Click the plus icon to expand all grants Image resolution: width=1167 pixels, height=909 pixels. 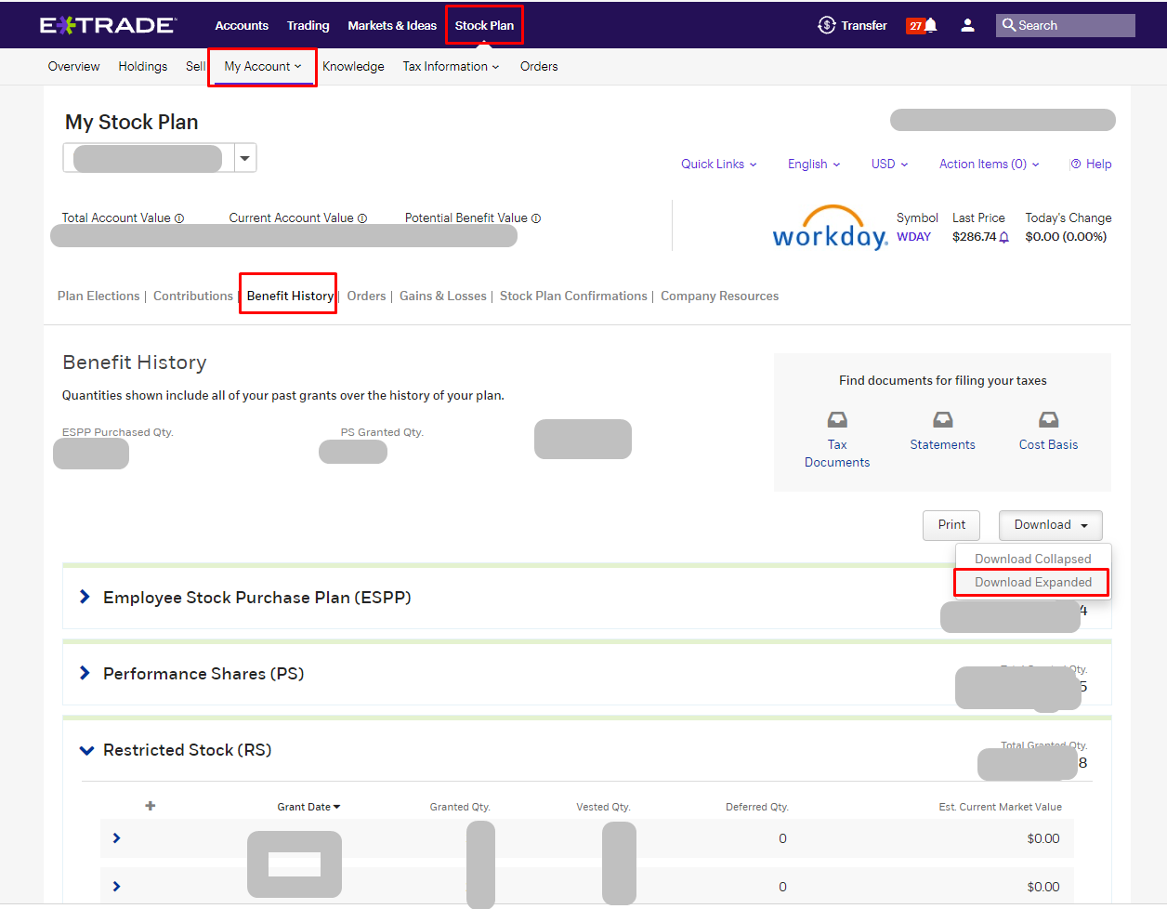pos(151,806)
